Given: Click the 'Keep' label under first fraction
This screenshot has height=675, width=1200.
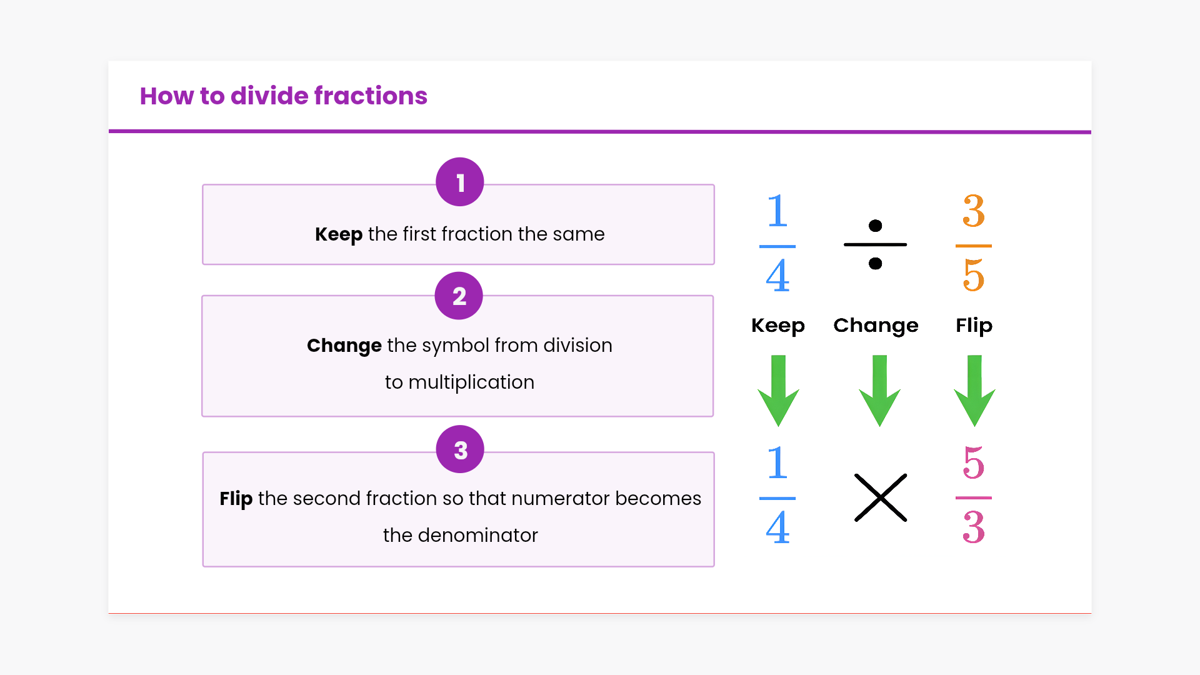Looking at the screenshot, I should tap(777, 326).
